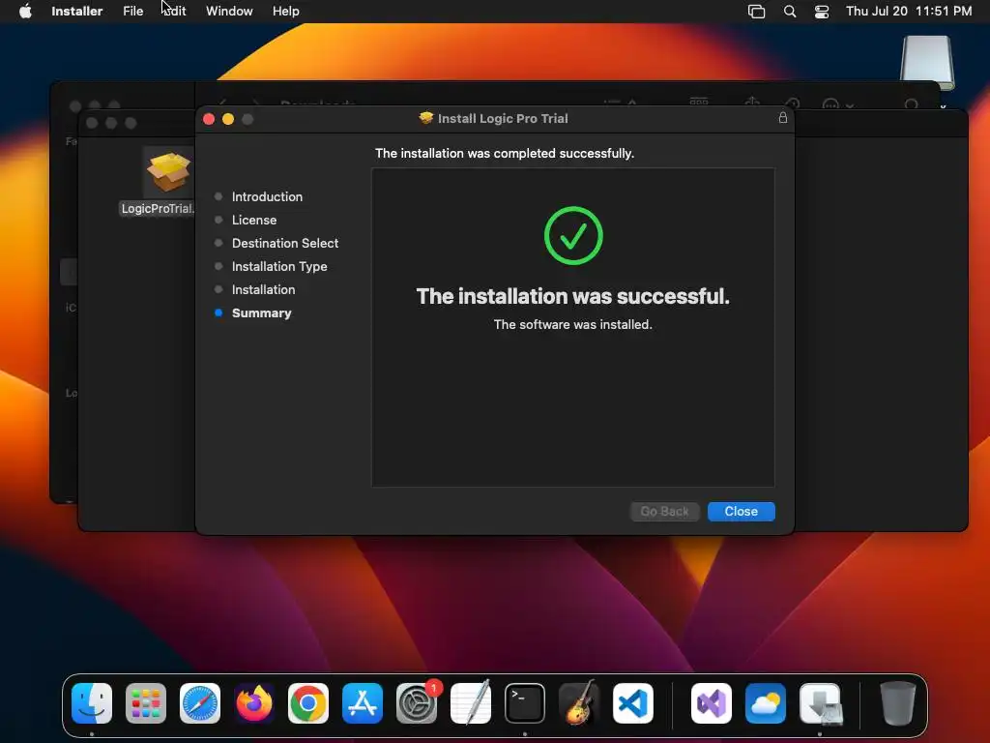Click the green success checkmark icon
This screenshot has height=743, width=990.
573,236
